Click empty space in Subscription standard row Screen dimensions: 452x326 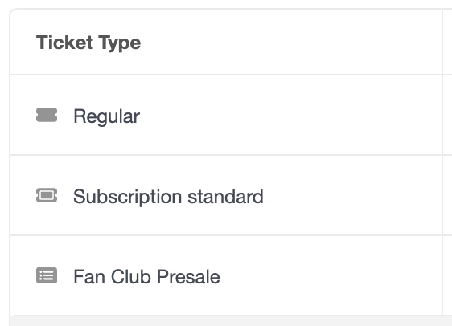[x=346, y=195]
